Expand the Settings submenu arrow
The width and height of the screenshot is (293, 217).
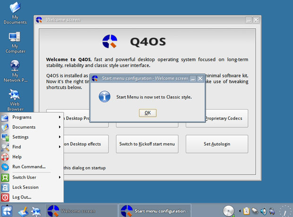pyautogui.click(x=60, y=137)
